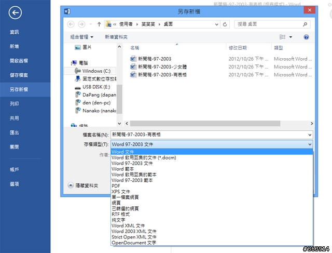This screenshot has width=332, height=253.
Task: Choose Word 啟用巨集的文件 (*.docm)
Action: click(x=212, y=157)
